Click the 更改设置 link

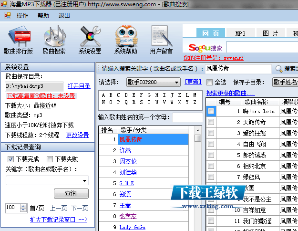[78, 135]
